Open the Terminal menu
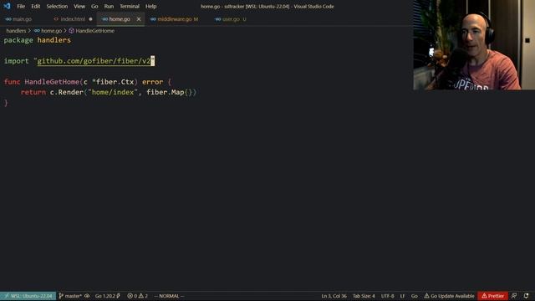 130,6
